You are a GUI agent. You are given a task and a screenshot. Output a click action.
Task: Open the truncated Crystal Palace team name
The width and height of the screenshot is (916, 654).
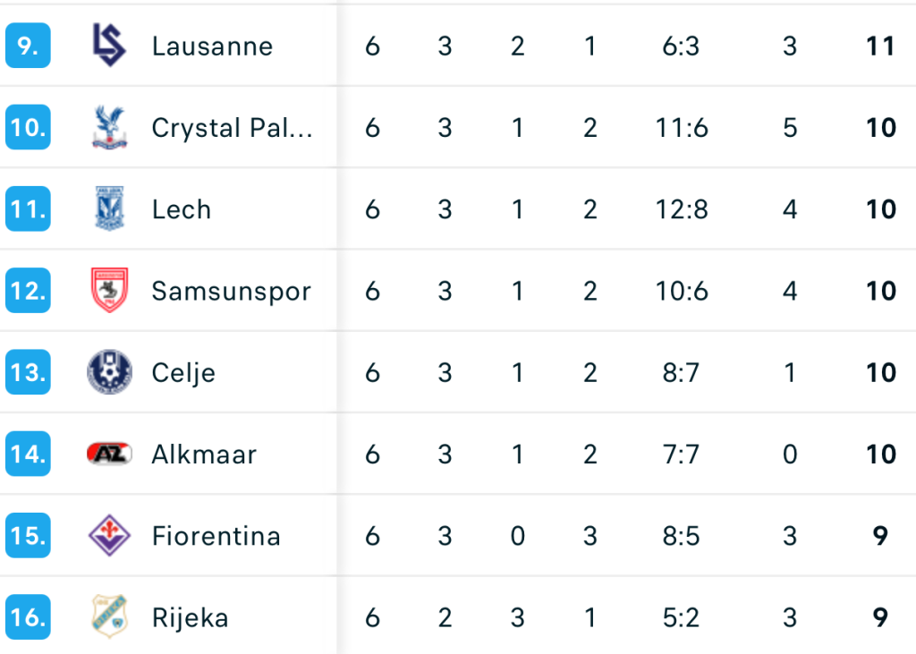pos(232,128)
